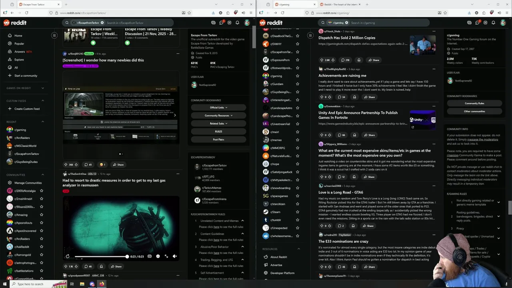
Task: Collapse the 'Content Guidelines' rule
Action: [242, 234]
